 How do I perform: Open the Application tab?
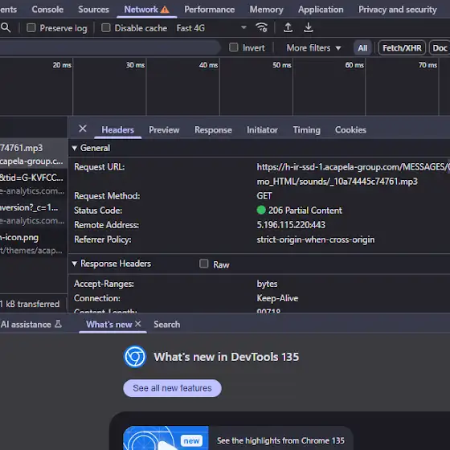(x=321, y=10)
